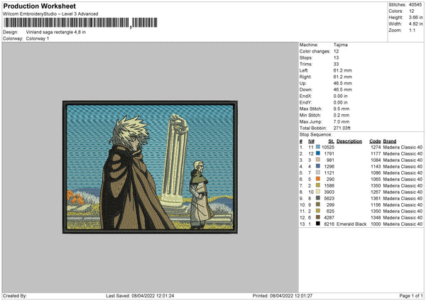Select stitch count '1296' in stop 4
The height and width of the screenshot is (301, 426).
329,167
